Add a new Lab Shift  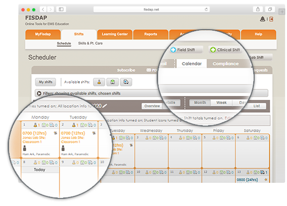click(260, 57)
